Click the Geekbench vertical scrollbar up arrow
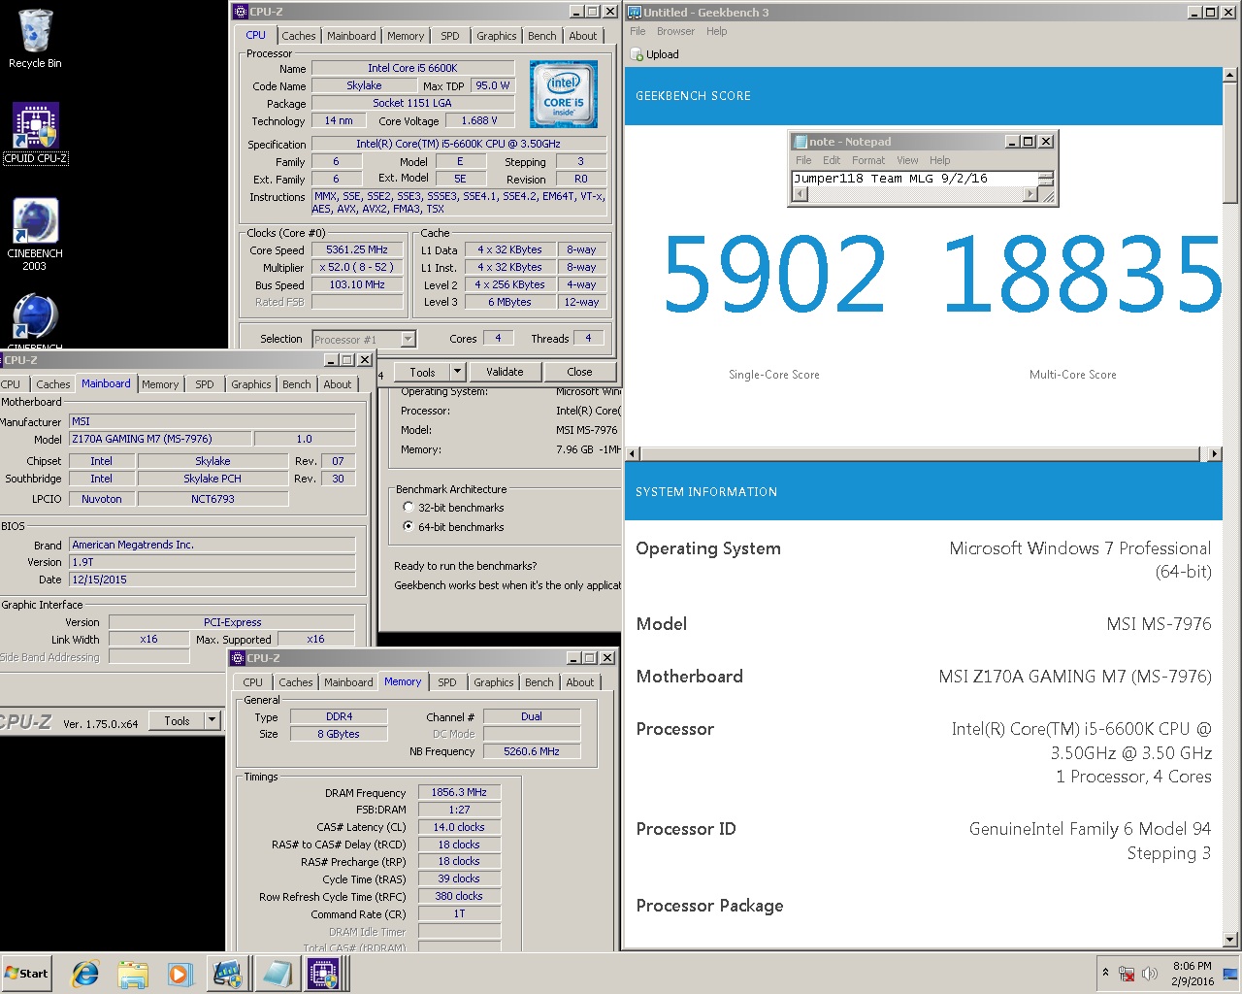Screen dimensions: 1242x994 (1230, 75)
